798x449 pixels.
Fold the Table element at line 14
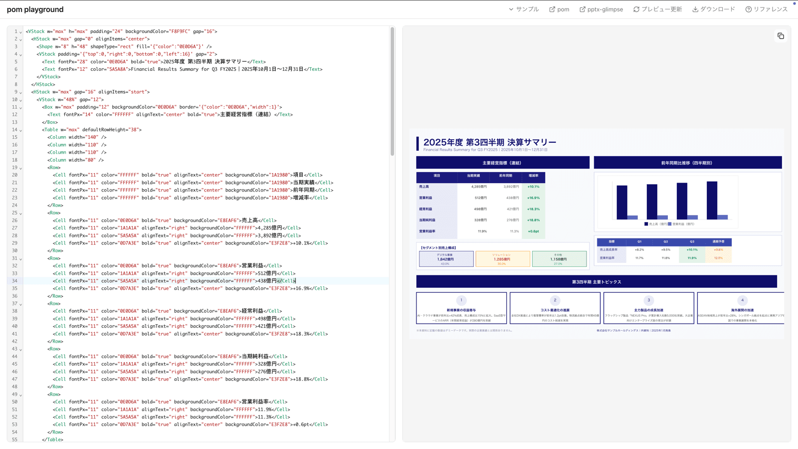coord(20,130)
